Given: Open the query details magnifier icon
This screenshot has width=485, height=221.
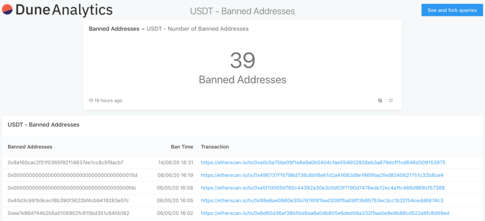Looking at the screenshot, I should point(380,100).
